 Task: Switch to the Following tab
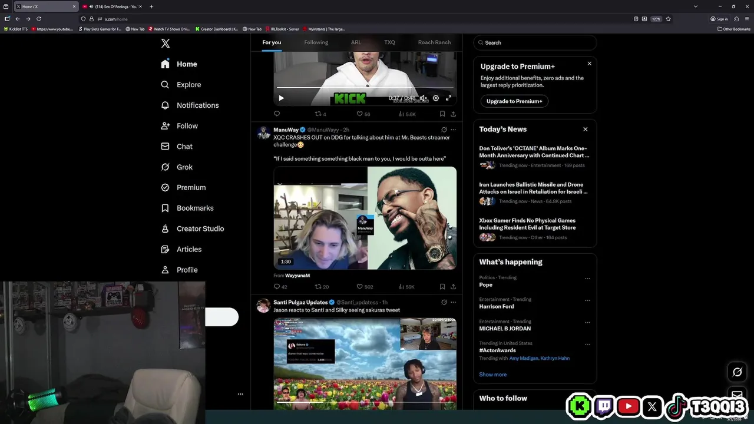316,42
